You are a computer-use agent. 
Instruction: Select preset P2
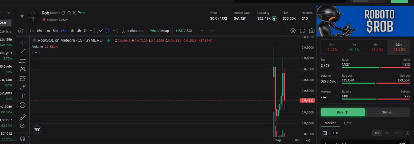coord(387,133)
